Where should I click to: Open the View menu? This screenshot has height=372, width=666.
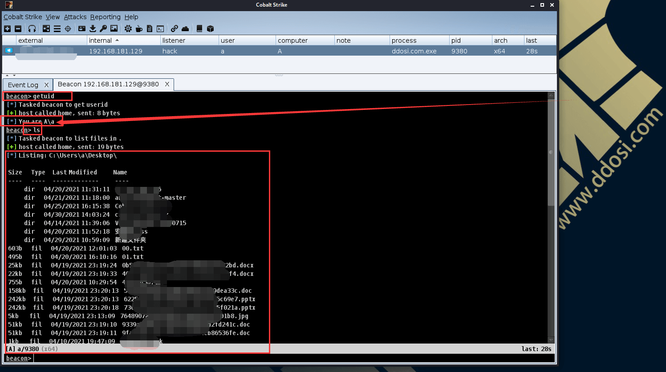(x=53, y=17)
